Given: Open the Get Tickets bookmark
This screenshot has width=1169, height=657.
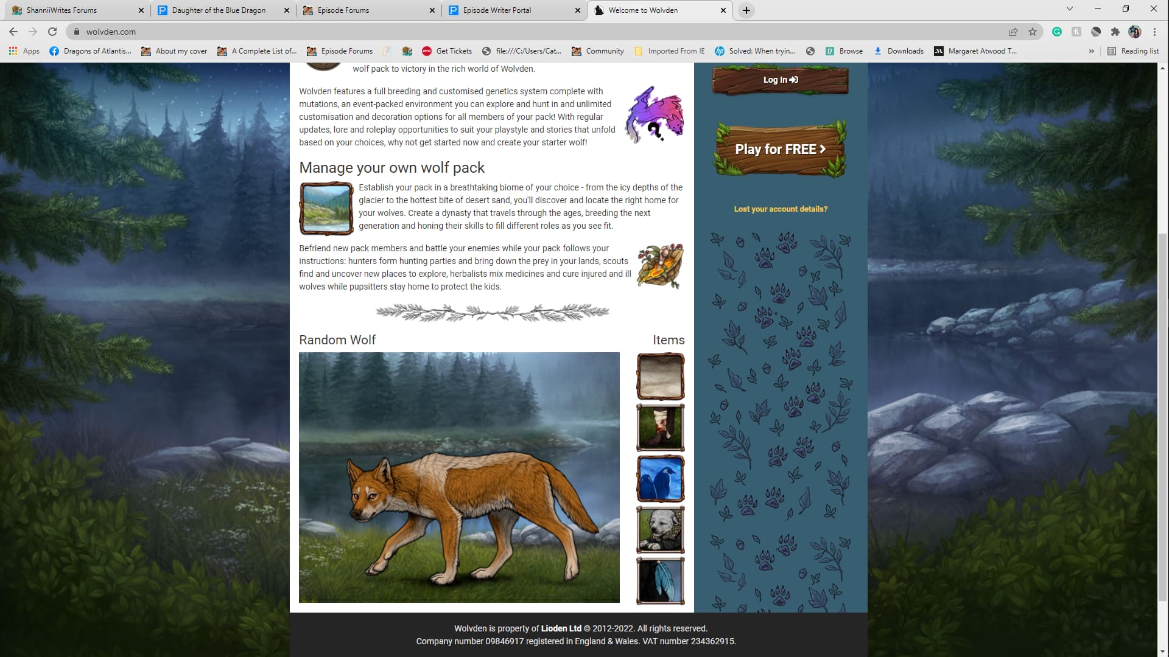Looking at the screenshot, I should pos(447,51).
